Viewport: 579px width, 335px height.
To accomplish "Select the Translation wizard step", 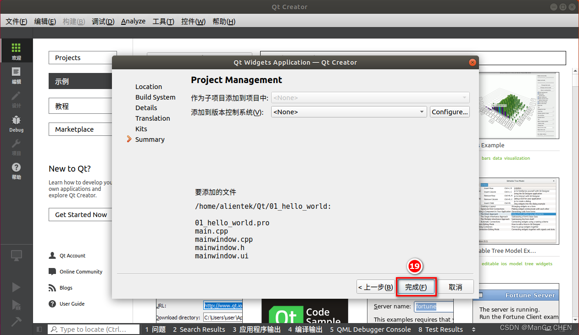I will tap(153, 118).
